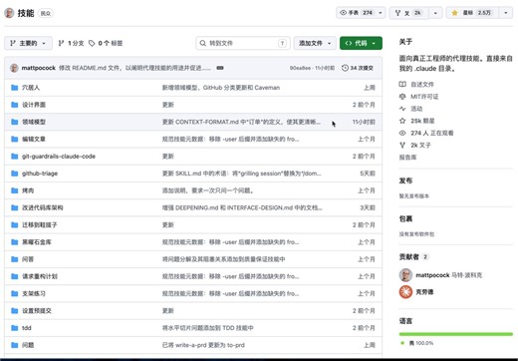Click the green language percentage bar
518x361 pixels.
click(456, 334)
